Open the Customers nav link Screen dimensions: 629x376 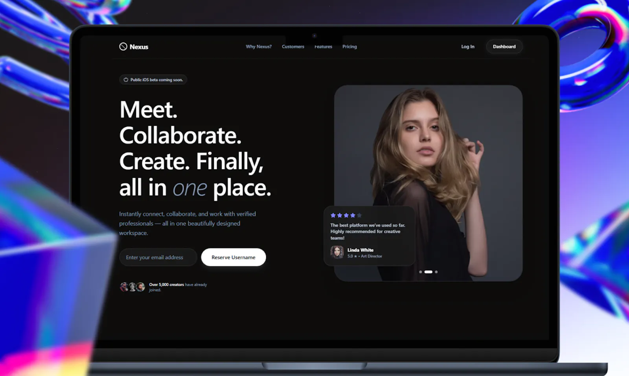[293, 46]
